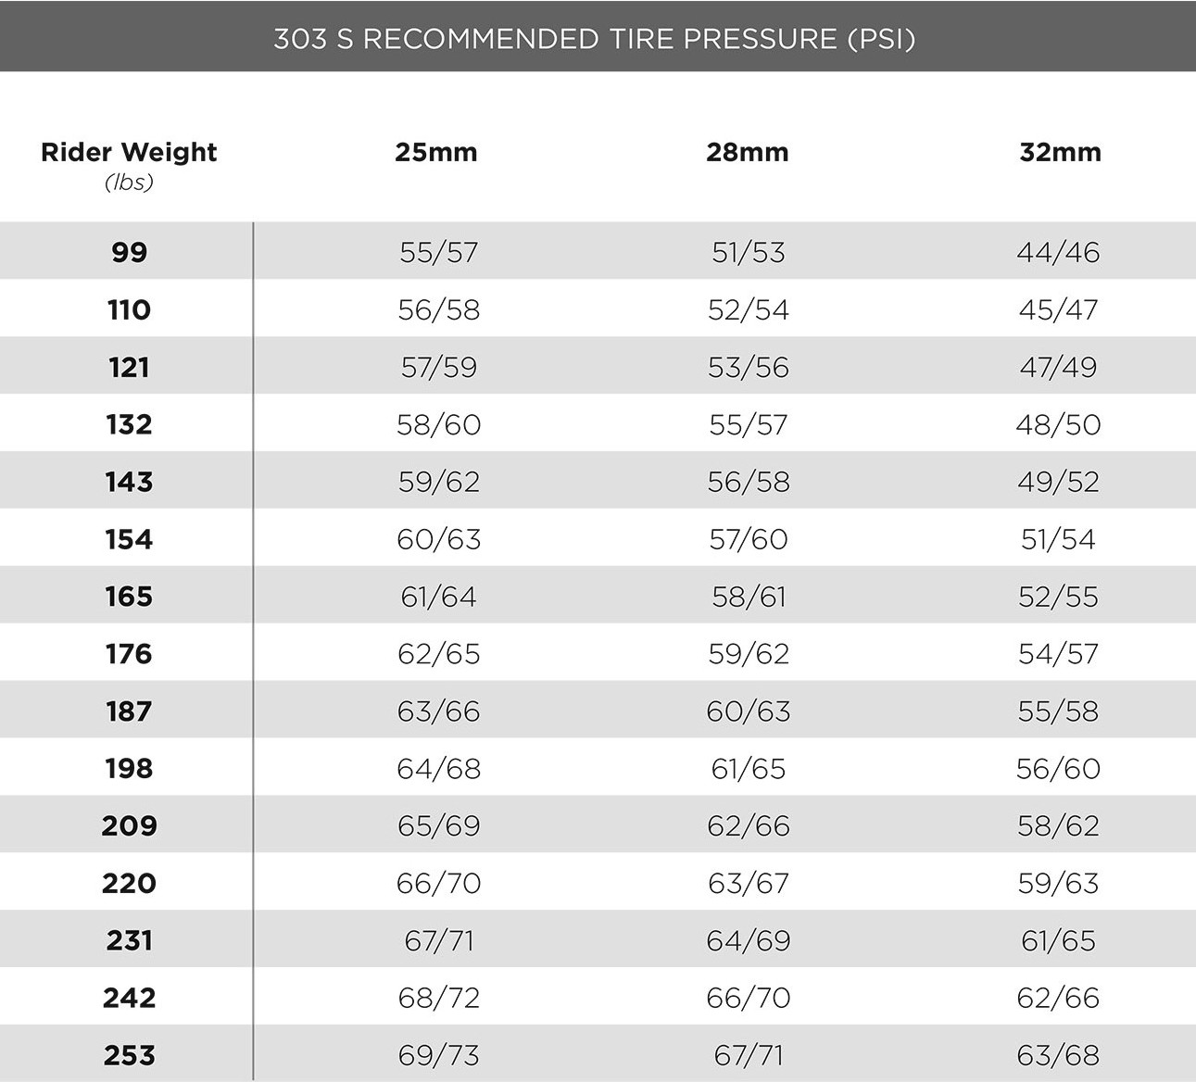The image size is (1196, 1082).
Task: Select the 209 lbs rider weight label
Action: tap(129, 825)
